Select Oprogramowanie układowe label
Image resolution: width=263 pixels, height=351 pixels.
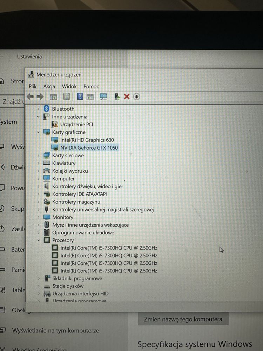[x=83, y=233]
